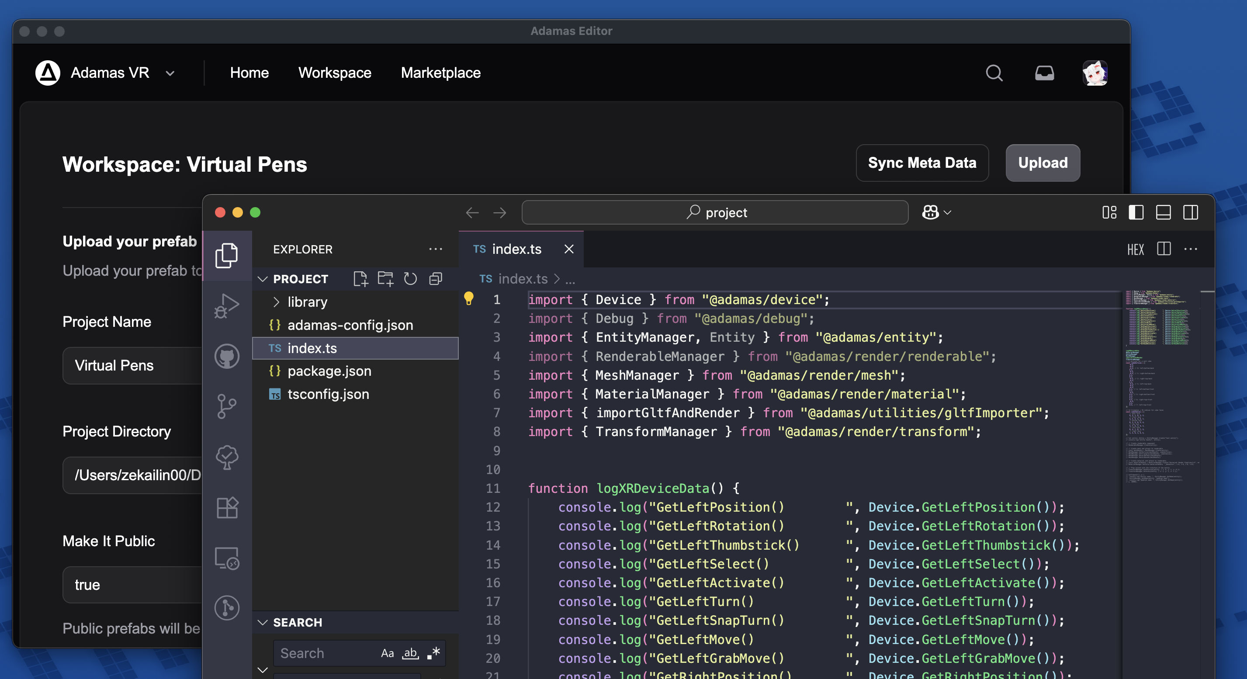This screenshot has height=679, width=1247.
Task: Open the Adamas VR dropdown
Action: click(x=170, y=73)
